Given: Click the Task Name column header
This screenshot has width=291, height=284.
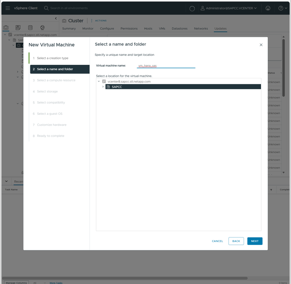Looking at the screenshot, I should pos(11,189).
